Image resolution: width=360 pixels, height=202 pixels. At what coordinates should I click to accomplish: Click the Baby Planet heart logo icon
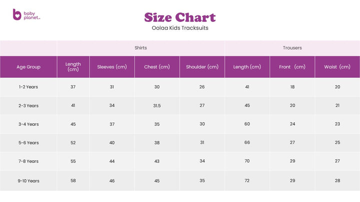coord(17,14)
